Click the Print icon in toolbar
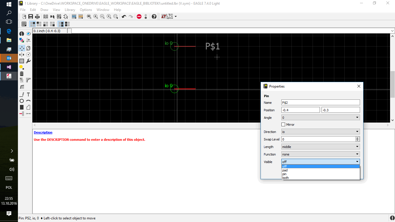Viewport: 395px width, 222px height. [37, 16]
